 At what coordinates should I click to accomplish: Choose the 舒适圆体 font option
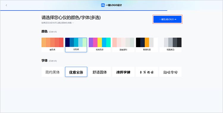[100, 72]
